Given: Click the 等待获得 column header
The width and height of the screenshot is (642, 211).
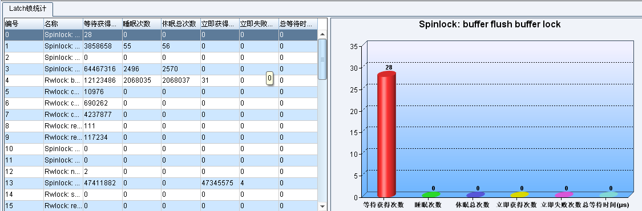Looking at the screenshot, I should point(102,24).
